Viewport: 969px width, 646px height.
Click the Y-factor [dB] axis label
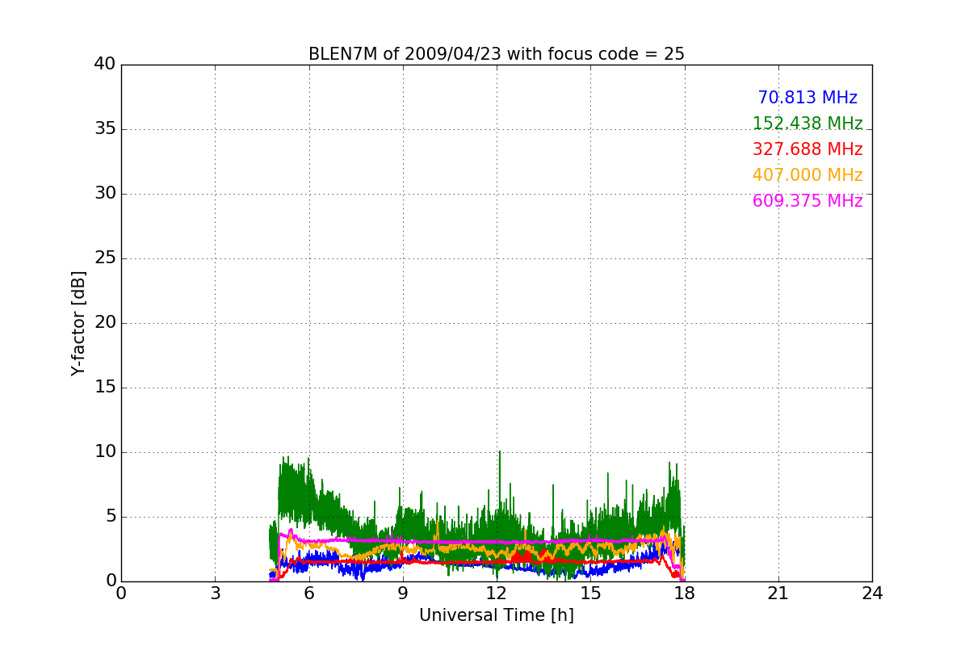[78, 323]
